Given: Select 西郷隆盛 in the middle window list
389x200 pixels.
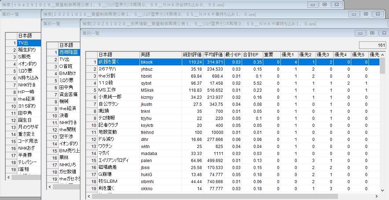Looking at the screenshot, I should click(68, 52).
